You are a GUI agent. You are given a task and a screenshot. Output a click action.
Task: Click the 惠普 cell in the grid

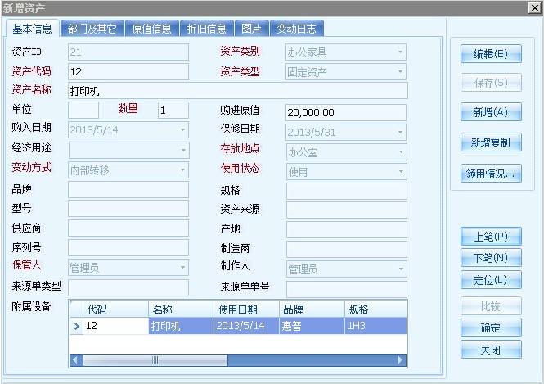click(312, 326)
